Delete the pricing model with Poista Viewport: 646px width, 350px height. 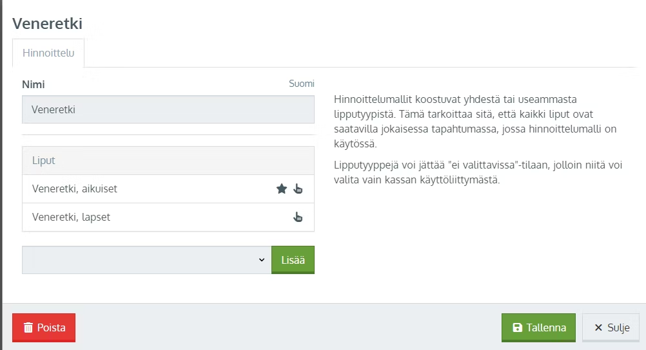(44, 327)
